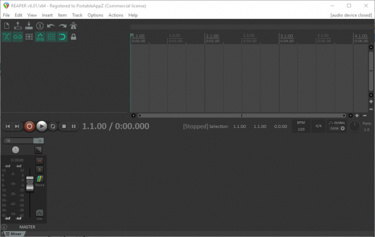Click the horizontal scroll left arrow
Image resolution: width=375 pixels, height=237 pixels.
coord(134,116)
